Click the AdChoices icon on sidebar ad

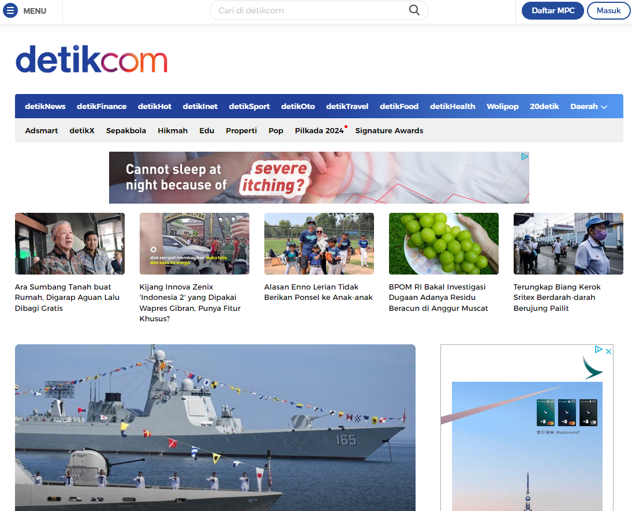pyautogui.click(x=599, y=350)
